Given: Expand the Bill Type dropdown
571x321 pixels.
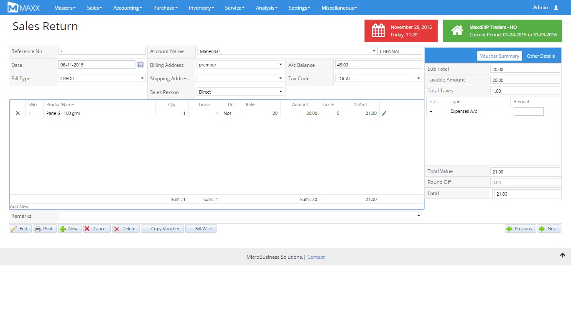Looking at the screenshot, I should tap(102, 79).
